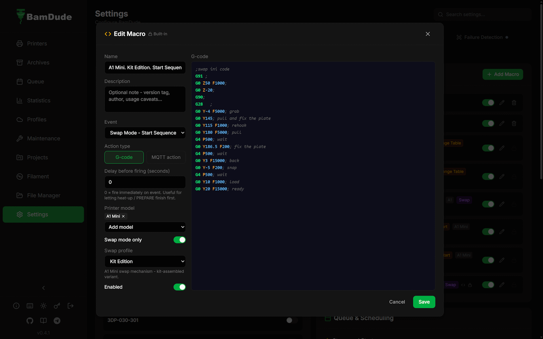Click into the Description text area
543x339 pixels.
[x=145, y=99]
